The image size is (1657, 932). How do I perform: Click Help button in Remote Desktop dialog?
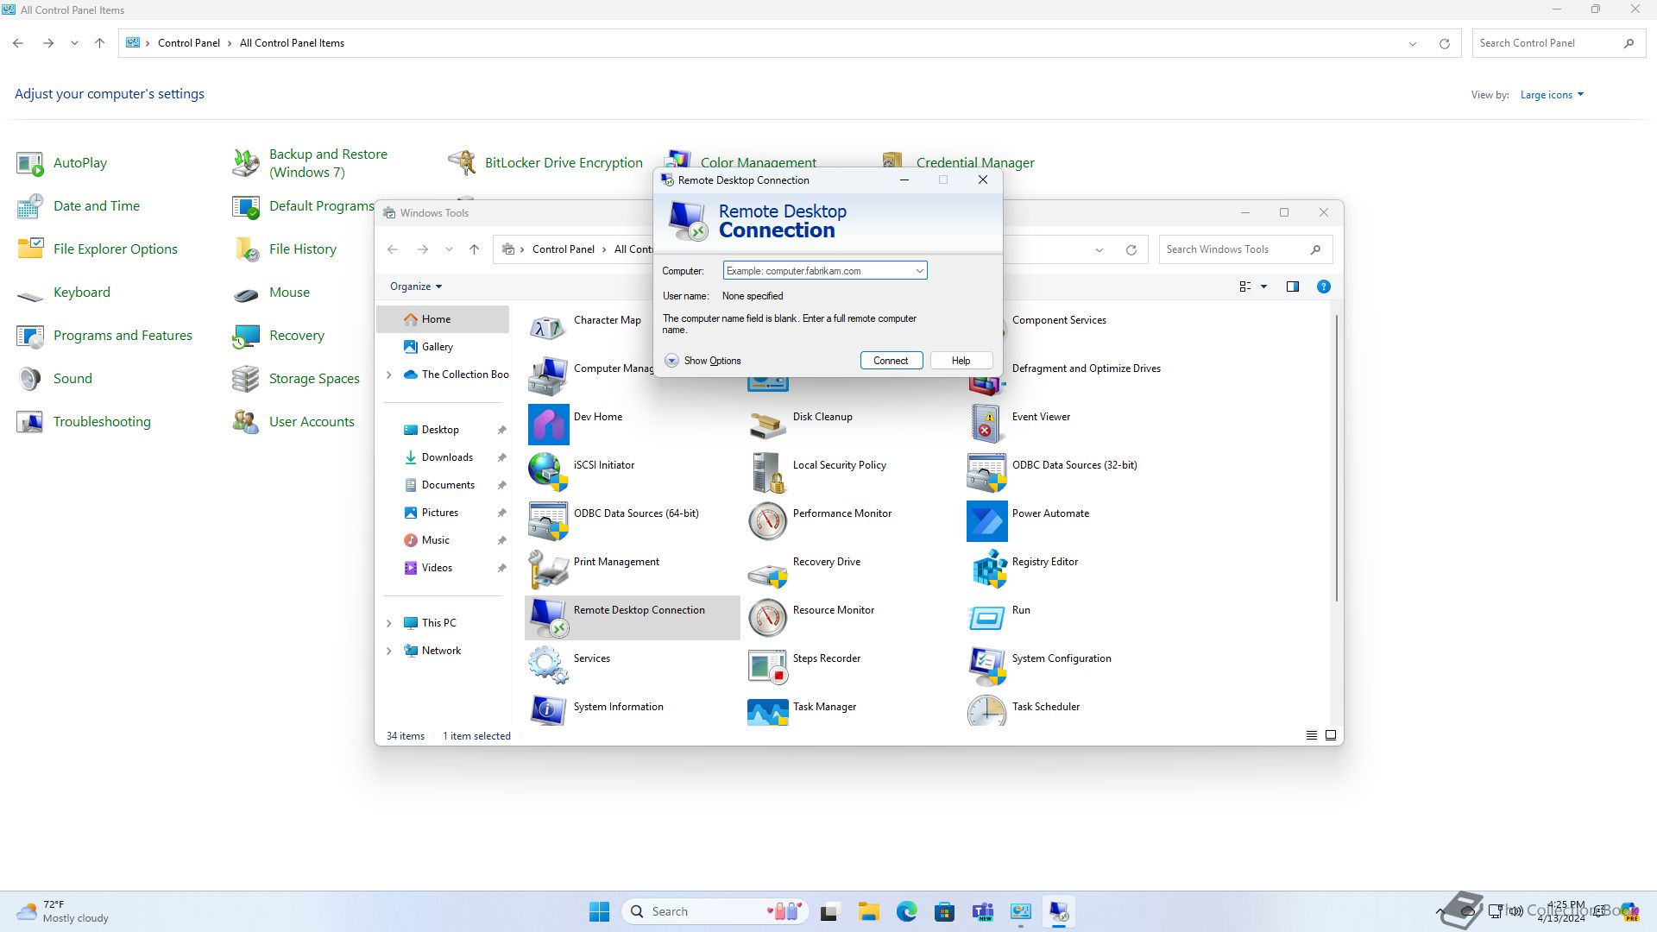point(961,361)
